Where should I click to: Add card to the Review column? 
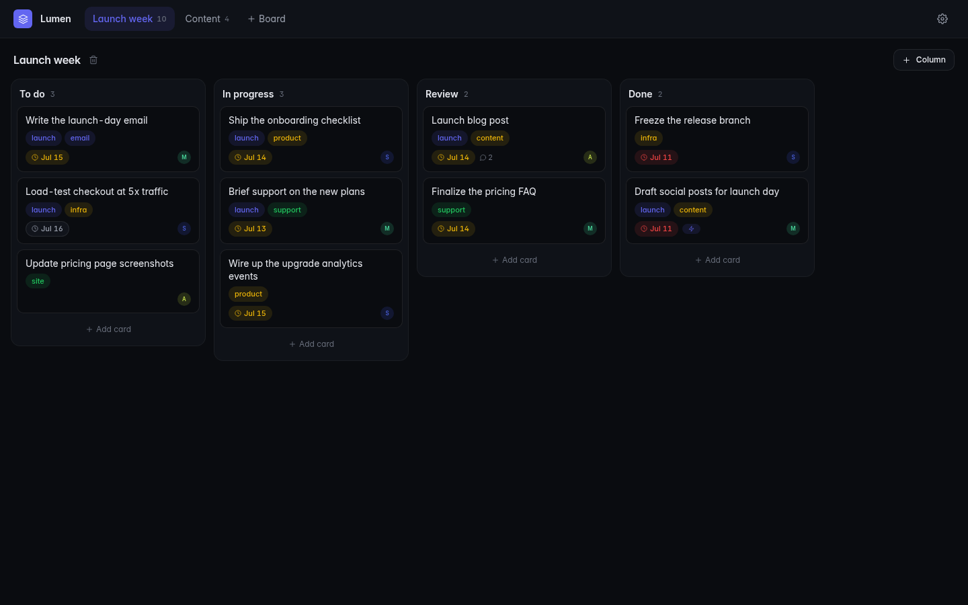[x=514, y=260]
